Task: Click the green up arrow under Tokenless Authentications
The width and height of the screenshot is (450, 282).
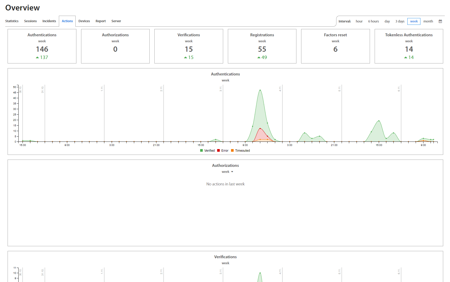Action: pos(406,57)
